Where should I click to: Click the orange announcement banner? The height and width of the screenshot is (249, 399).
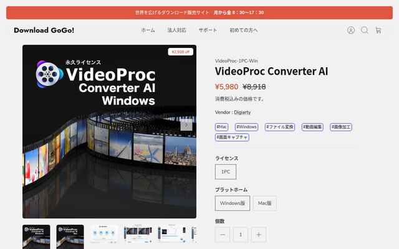[199, 12]
